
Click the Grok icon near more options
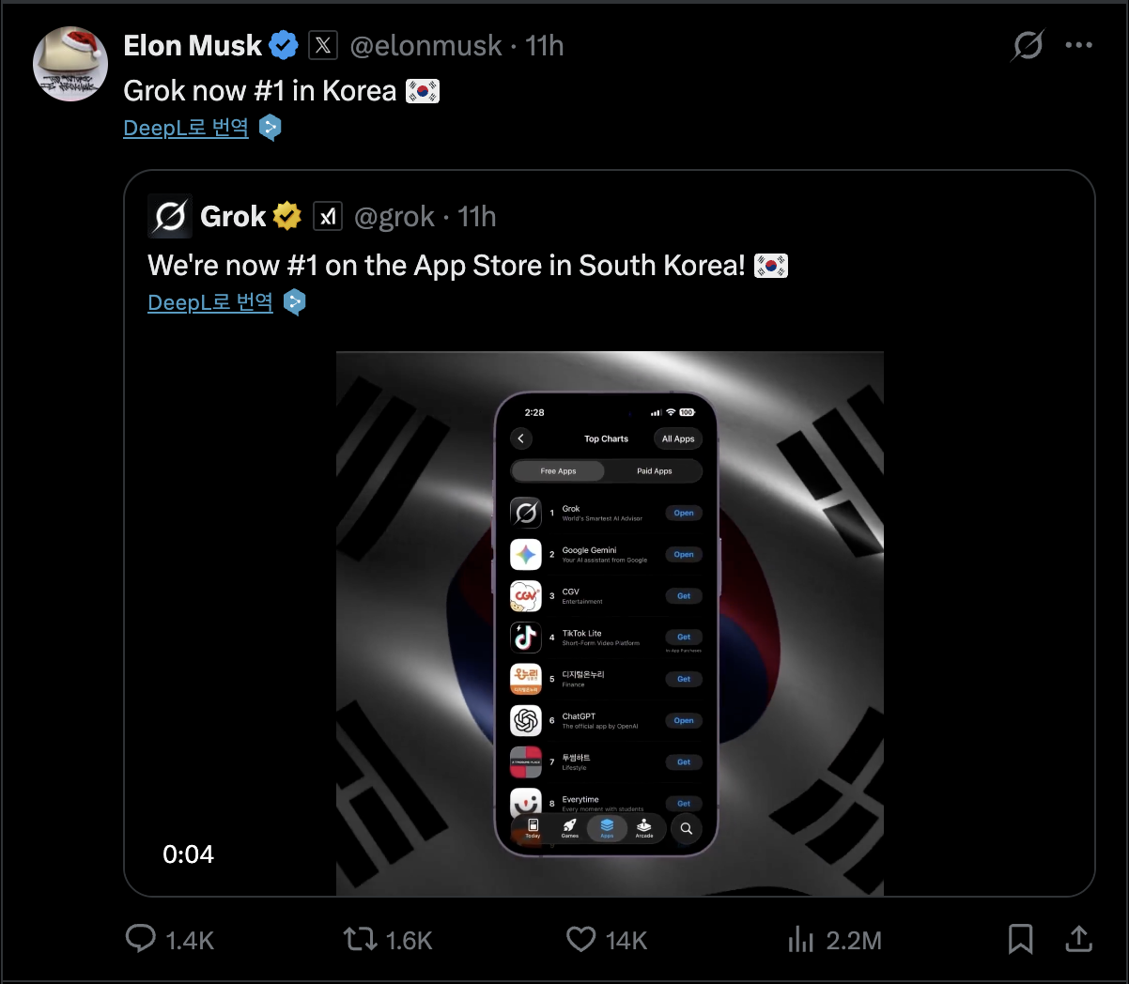(1028, 45)
